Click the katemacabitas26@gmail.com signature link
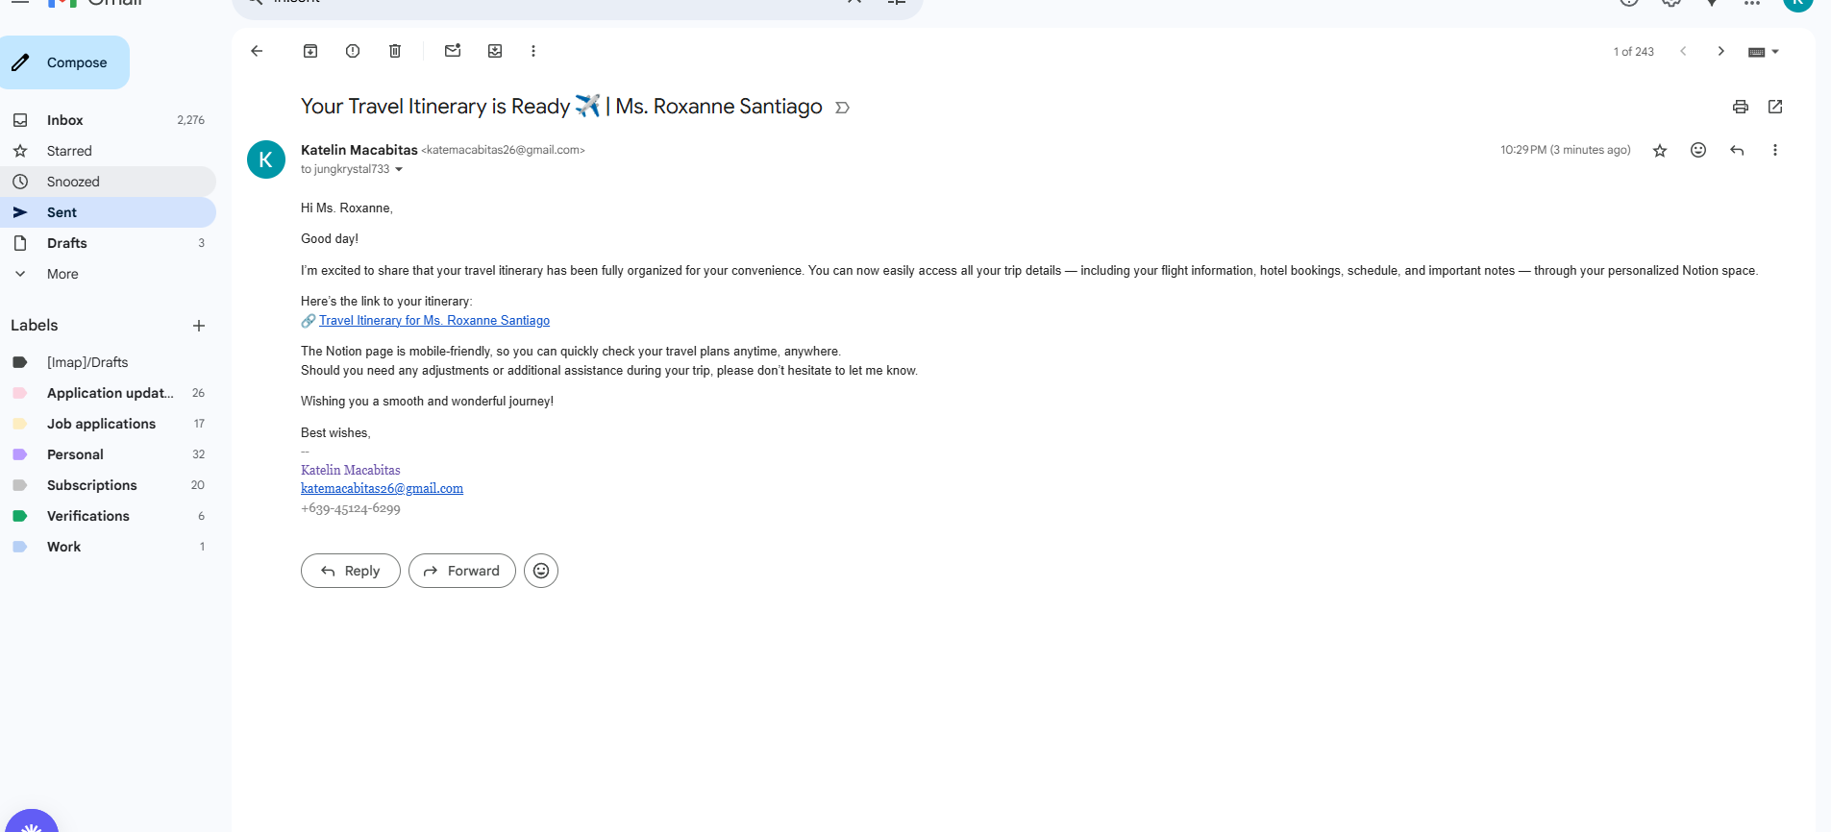The height and width of the screenshot is (832, 1831). coord(382,488)
